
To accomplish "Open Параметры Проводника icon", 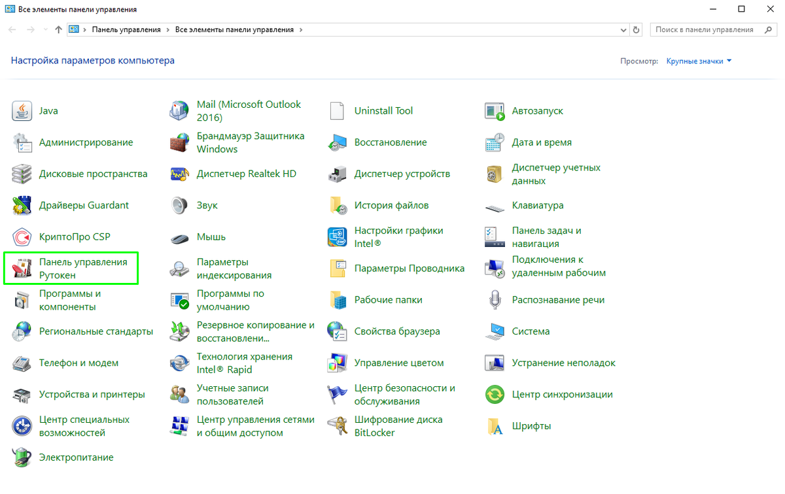I will pyautogui.click(x=337, y=269).
